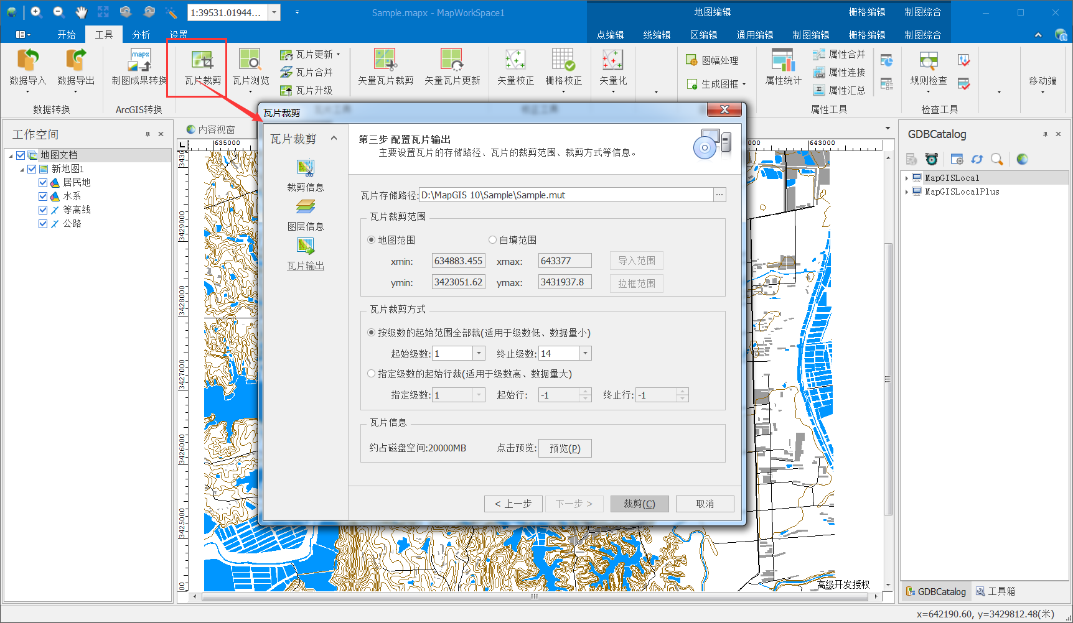
Task: Click the 属性合并 tool
Action: pyautogui.click(x=839, y=54)
